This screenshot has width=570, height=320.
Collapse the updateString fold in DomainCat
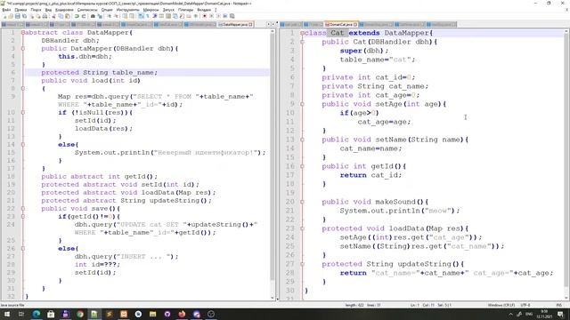click(x=302, y=264)
